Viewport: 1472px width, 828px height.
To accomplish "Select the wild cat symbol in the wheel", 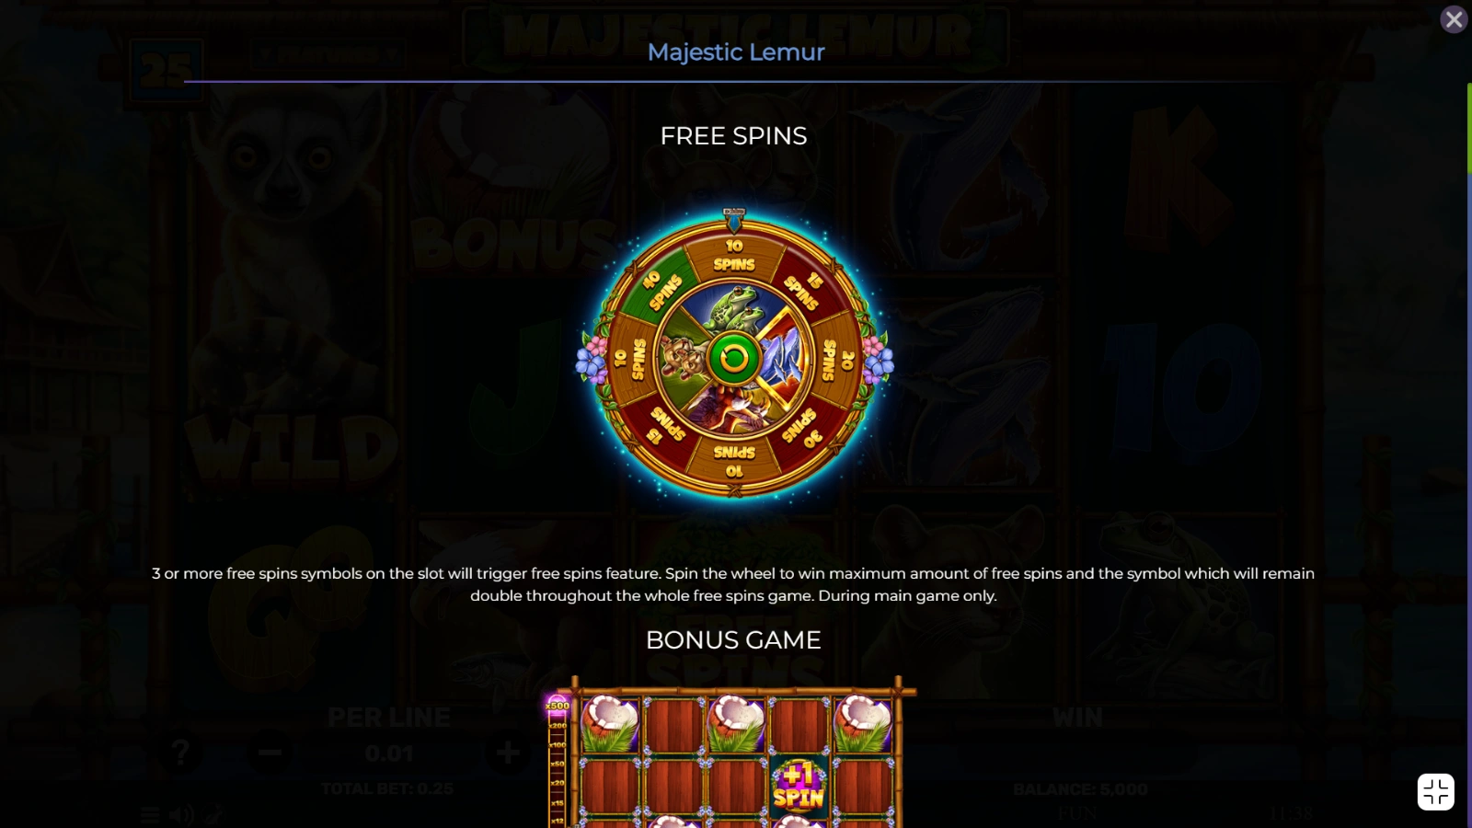I will click(684, 360).
